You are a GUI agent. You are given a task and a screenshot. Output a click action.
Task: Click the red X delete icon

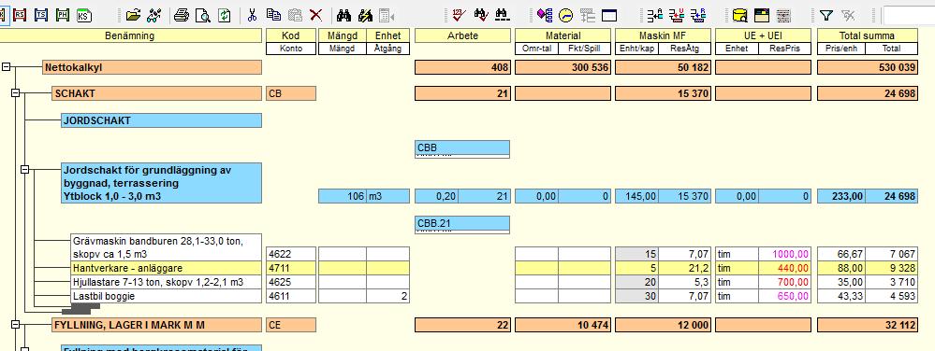[x=315, y=16]
